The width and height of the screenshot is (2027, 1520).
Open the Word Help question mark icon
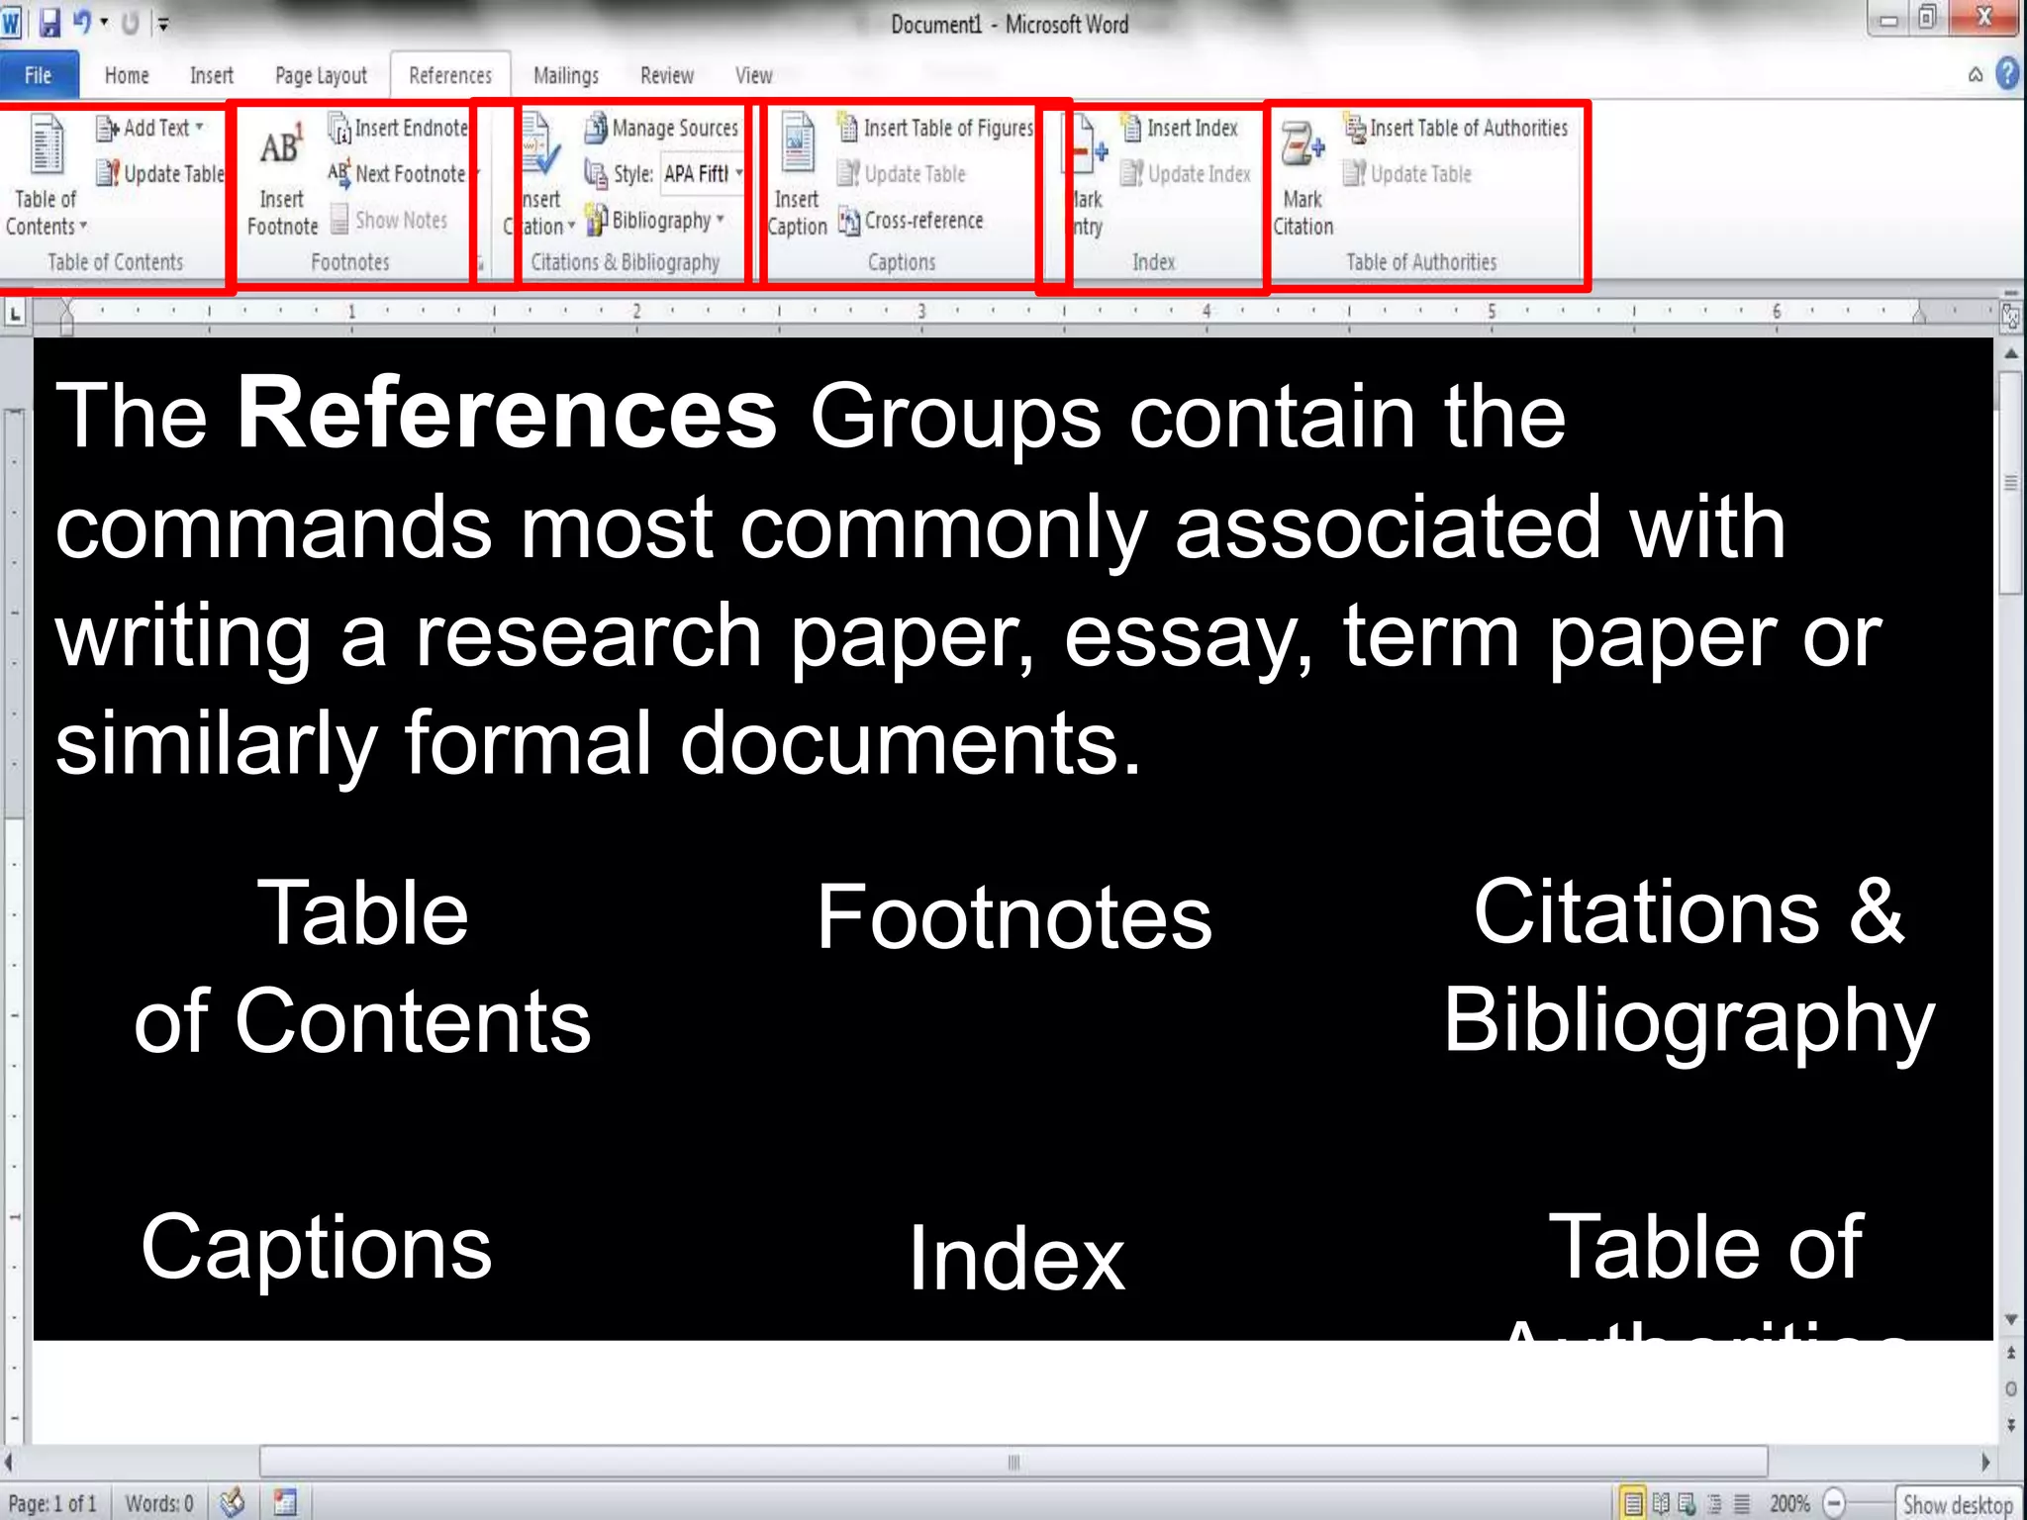(2007, 74)
